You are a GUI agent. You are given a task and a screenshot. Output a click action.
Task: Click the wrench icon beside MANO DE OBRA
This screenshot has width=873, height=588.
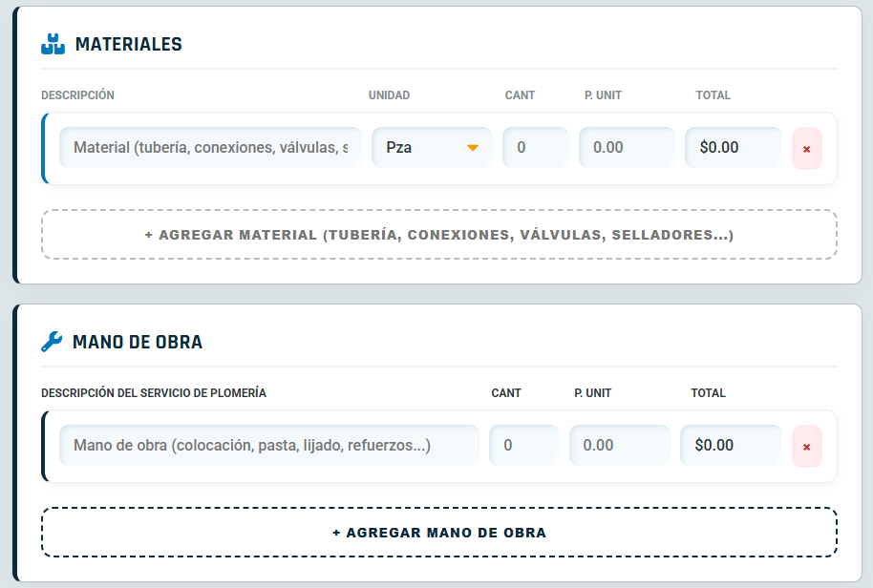coord(52,342)
